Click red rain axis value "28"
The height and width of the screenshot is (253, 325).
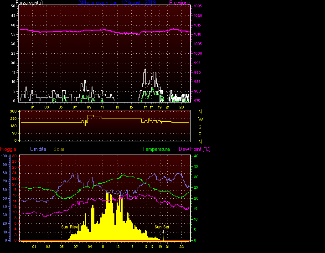15,162
